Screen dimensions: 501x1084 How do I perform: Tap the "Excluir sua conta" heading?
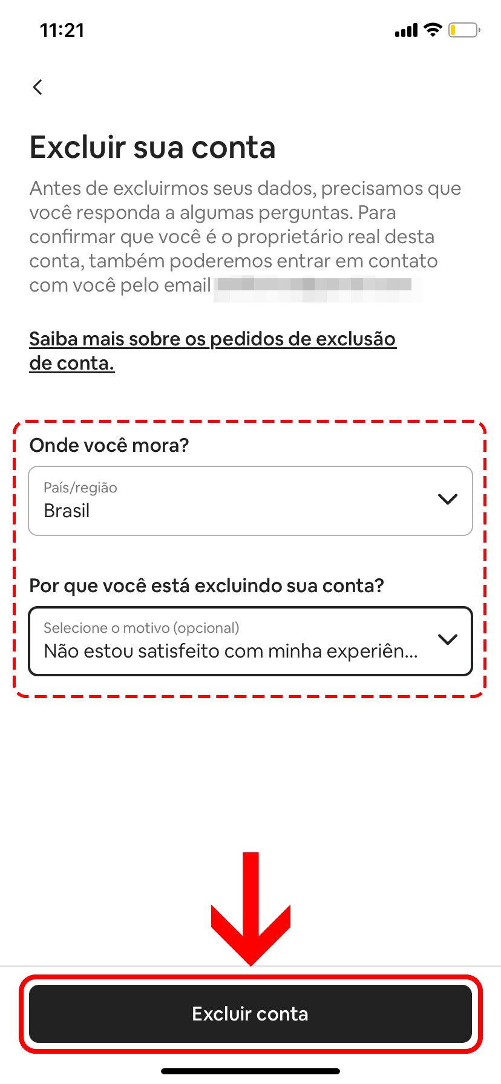point(152,148)
